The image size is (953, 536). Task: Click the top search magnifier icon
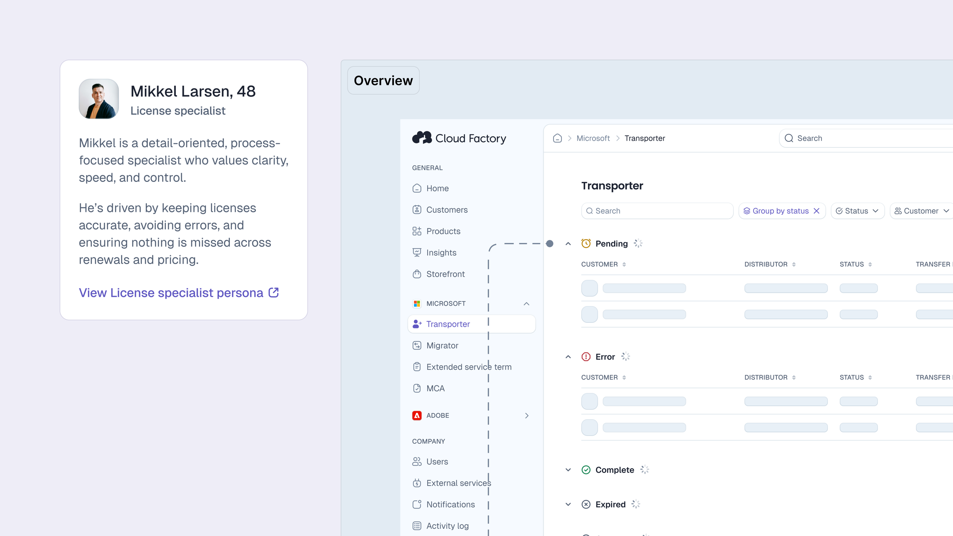(789, 138)
